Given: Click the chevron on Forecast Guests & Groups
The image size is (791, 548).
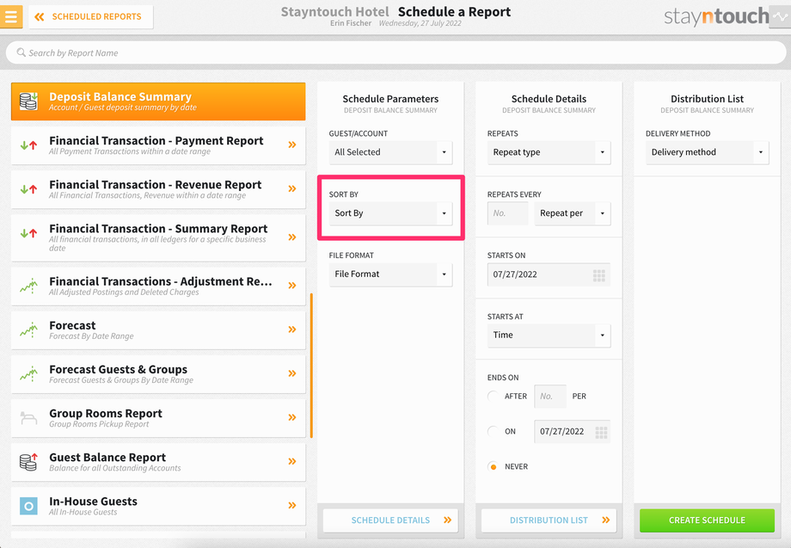Looking at the screenshot, I should (x=292, y=373).
